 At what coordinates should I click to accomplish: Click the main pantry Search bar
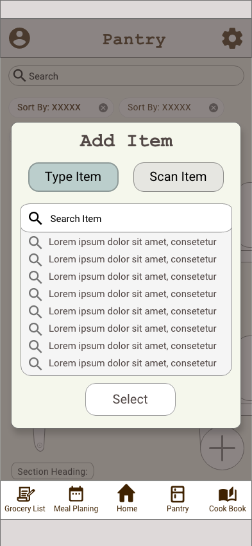pos(126,76)
